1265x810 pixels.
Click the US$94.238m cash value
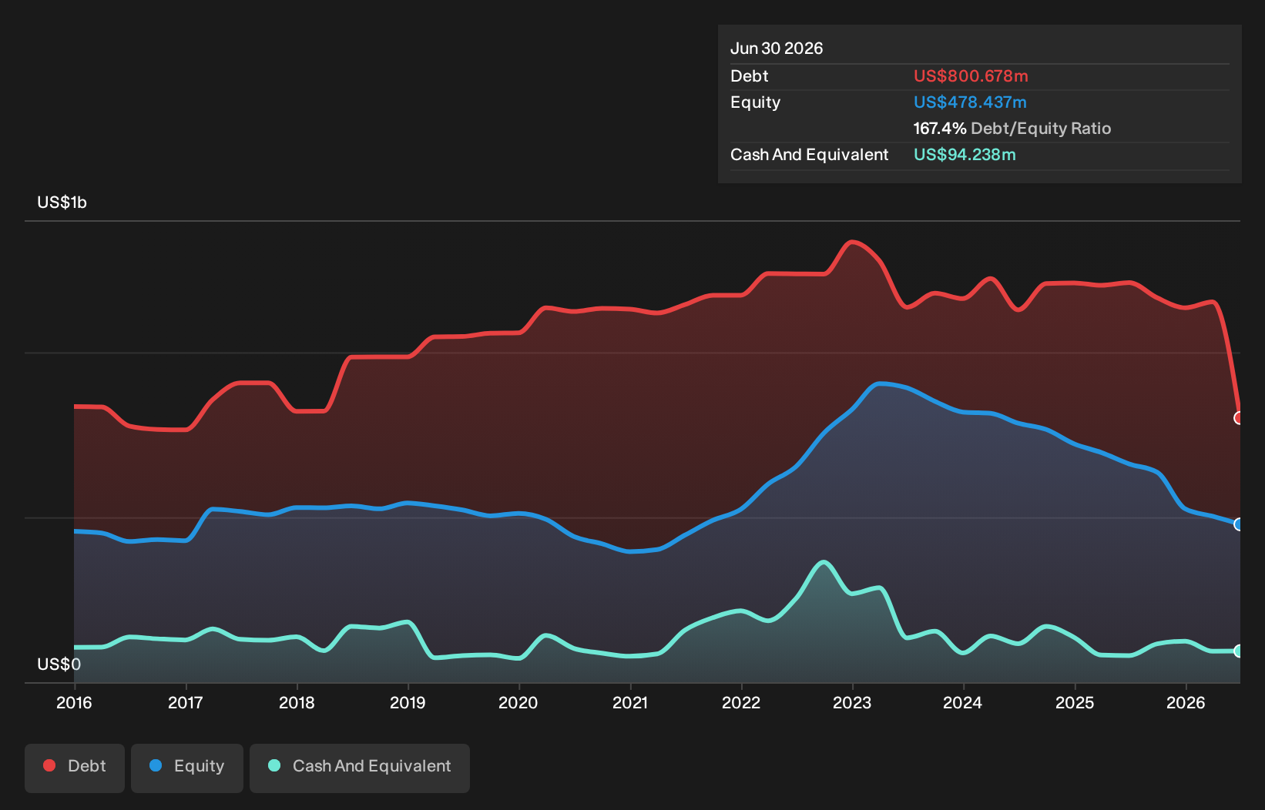(965, 155)
